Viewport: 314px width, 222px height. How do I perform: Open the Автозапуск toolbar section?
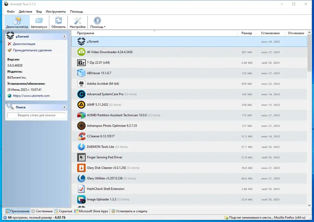(39, 22)
